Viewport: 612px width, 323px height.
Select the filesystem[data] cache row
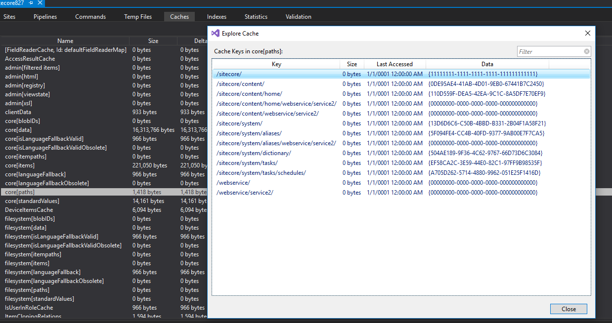click(104, 228)
